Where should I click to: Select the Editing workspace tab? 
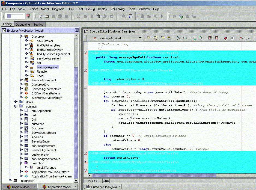(7, 24)
